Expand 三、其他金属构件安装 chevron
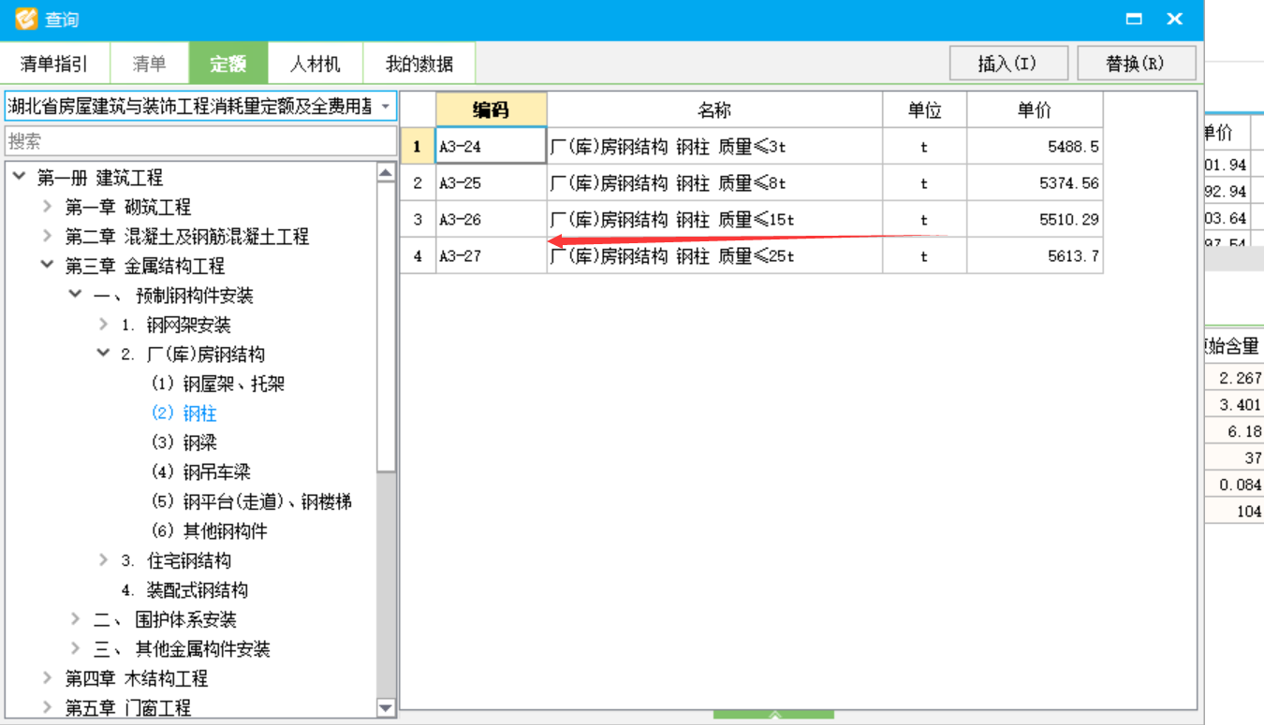Screen dimensions: 1264x725 point(75,648)
